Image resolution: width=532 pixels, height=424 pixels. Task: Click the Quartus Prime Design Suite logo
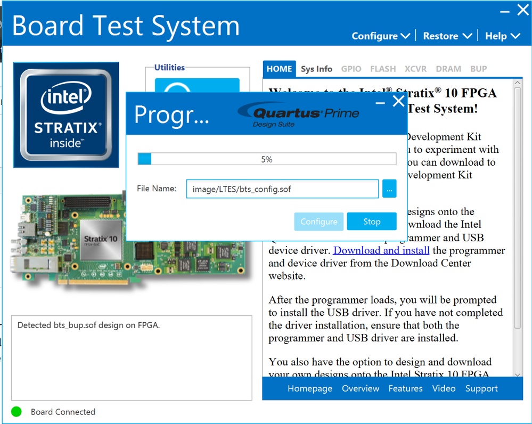click(x=298, y=115)
